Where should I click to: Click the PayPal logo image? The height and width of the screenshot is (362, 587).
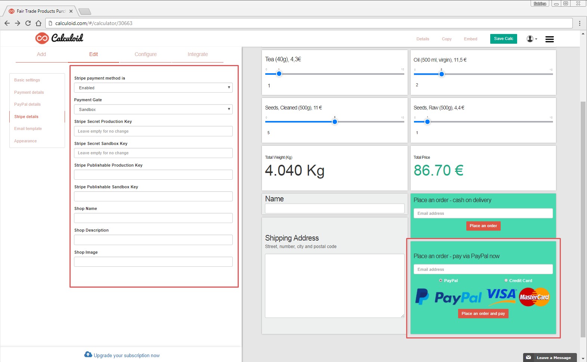pos(448,297)
